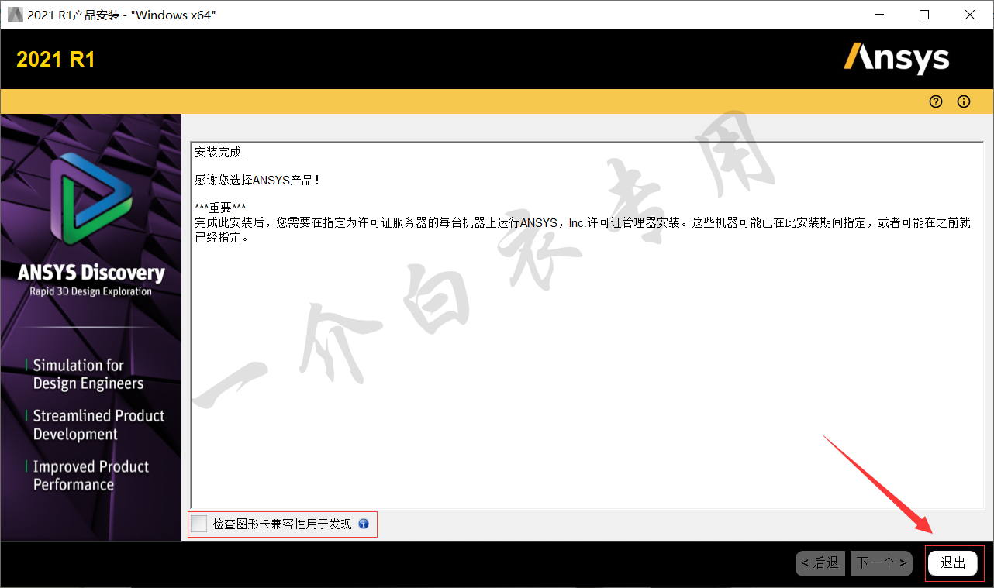Click the 安装完成 text line
The height and width of the screenshot is (588, 994).
coord(219,153)
